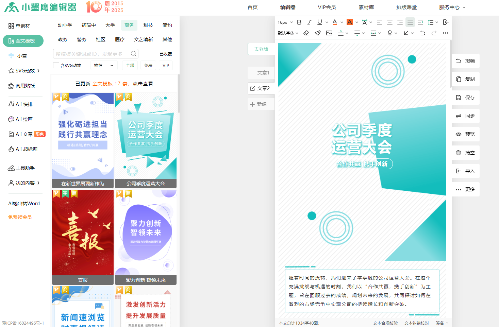Select the 免费 filter option
The height and width of the screenshot is (327, 499).
pyautogui.click(x=148, y=66)
